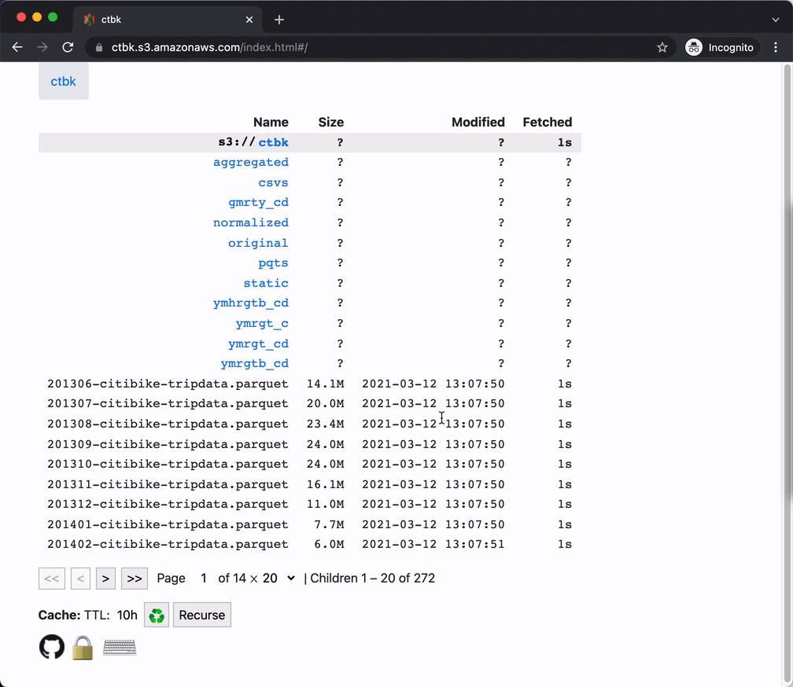Click the previous page < button
The image size is (793, 687).
point(80,579)
